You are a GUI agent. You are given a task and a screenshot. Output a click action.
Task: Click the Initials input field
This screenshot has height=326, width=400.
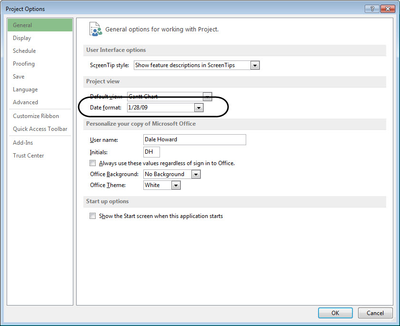[x=151, y=152]
